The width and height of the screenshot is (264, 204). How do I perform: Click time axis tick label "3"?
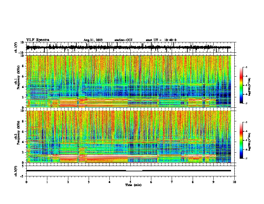(89, 182)
